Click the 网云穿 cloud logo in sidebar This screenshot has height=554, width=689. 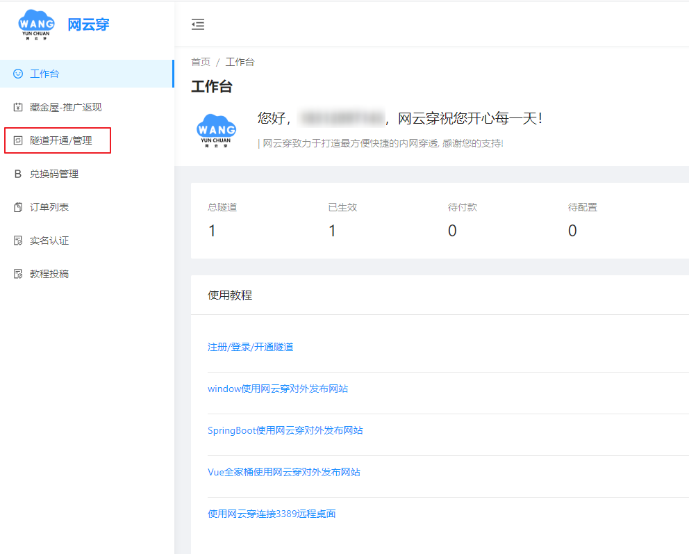[37, 24]
